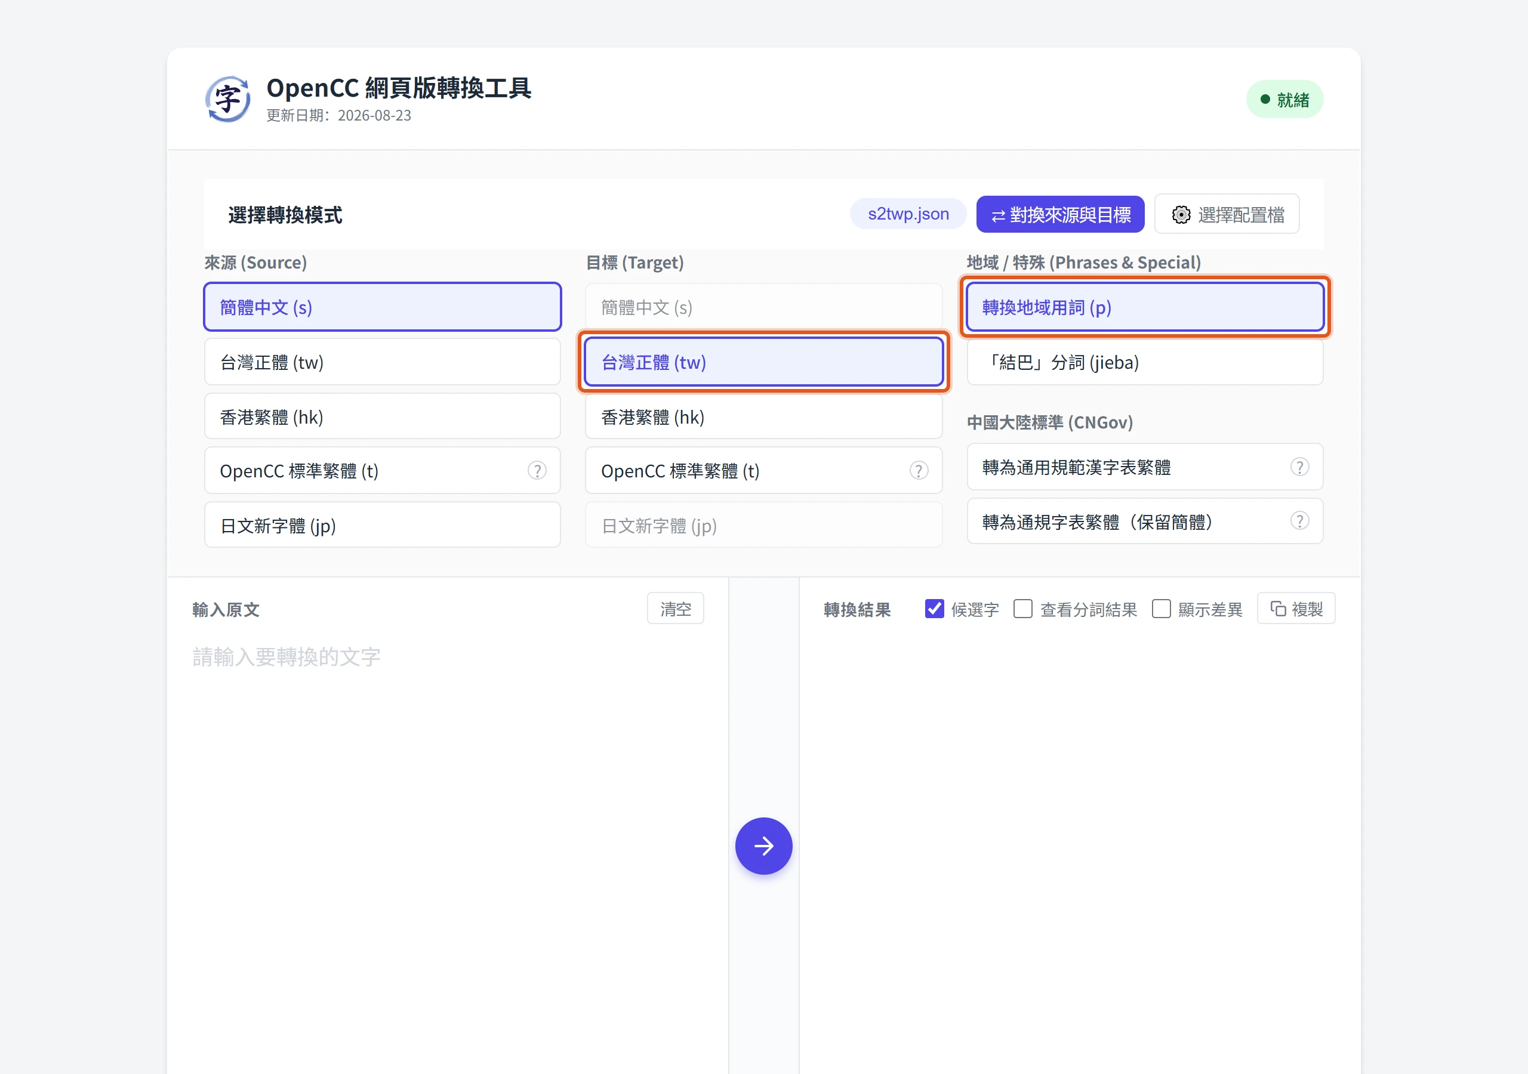Click the gear icon in 選擇配置檔
Image resolution: width=1528 pixels, height=1074 pixels.
[x=1181, y=214]
